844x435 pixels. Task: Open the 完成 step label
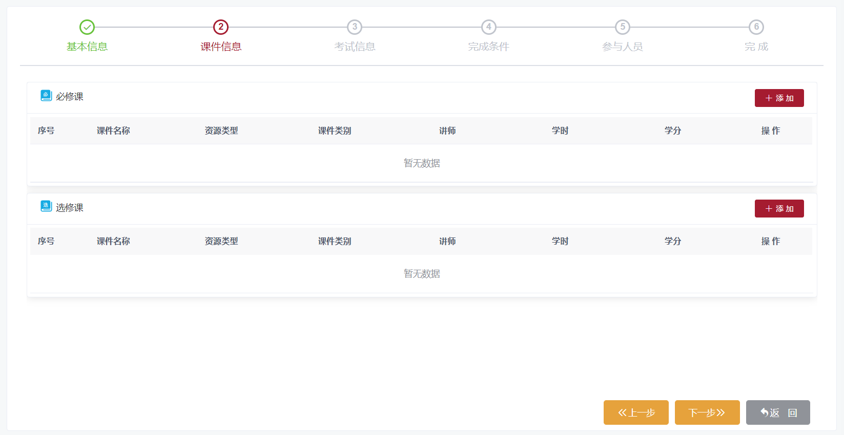756,47
